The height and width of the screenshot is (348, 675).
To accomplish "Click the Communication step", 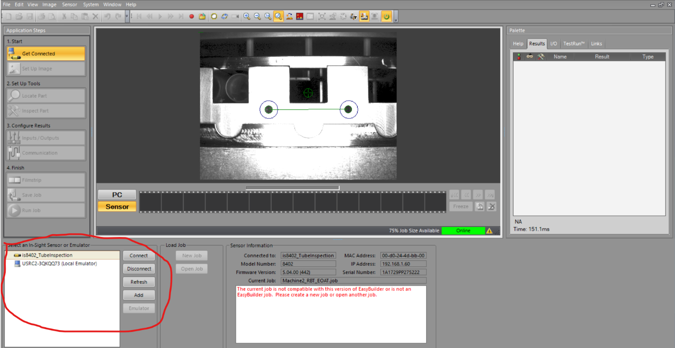I will coord(46,153).
